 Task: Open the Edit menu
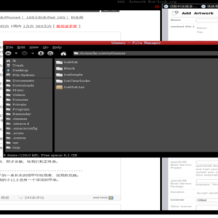click(x=21, y=47)
